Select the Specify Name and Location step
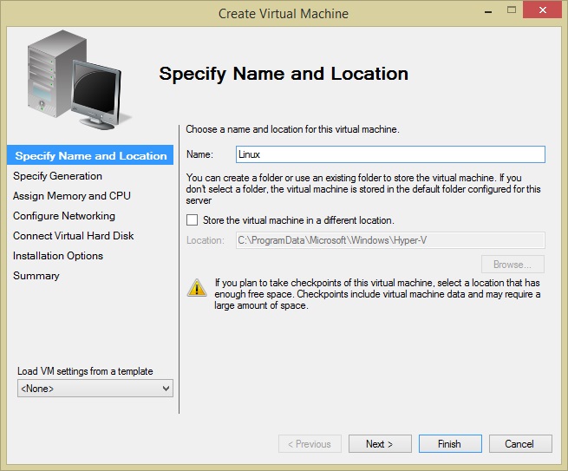 pos(90,155)
